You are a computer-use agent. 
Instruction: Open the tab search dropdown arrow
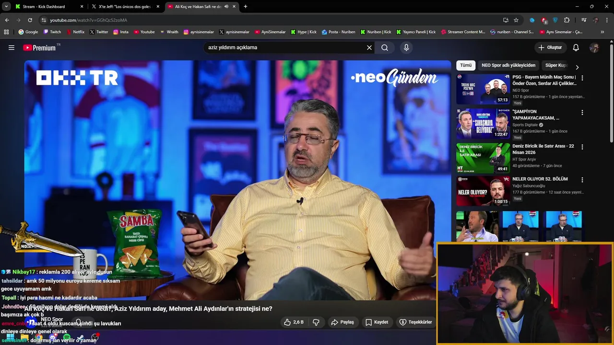pyautogui.click(x=6, y=7)
